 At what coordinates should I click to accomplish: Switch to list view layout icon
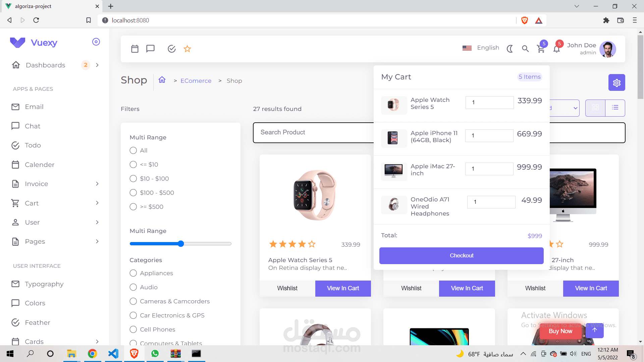615,108
